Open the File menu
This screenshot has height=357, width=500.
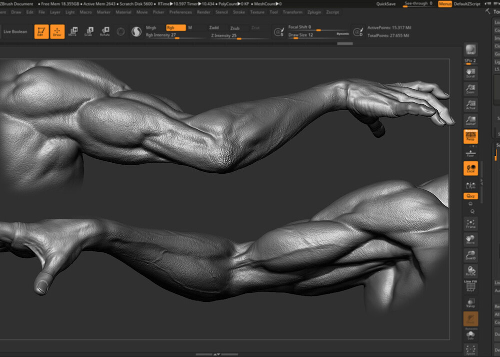[x=42, y=12]
